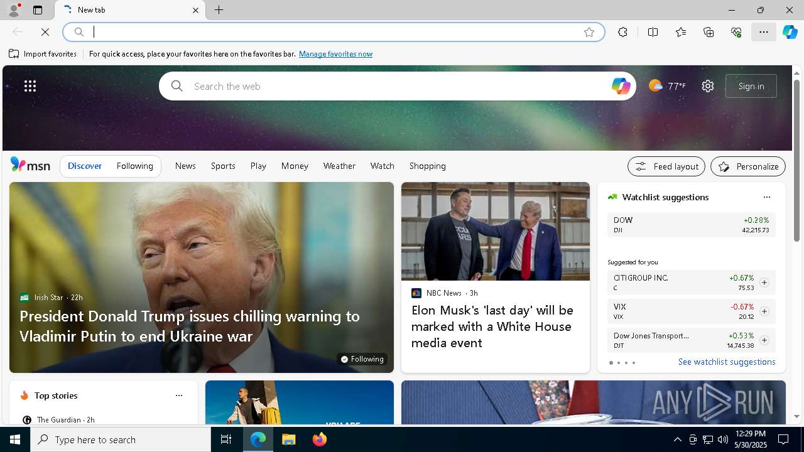
Task: Open the Watch menu item
Action: point(383,166)
